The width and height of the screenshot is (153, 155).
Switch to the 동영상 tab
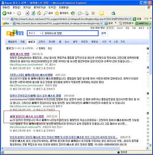94,41
